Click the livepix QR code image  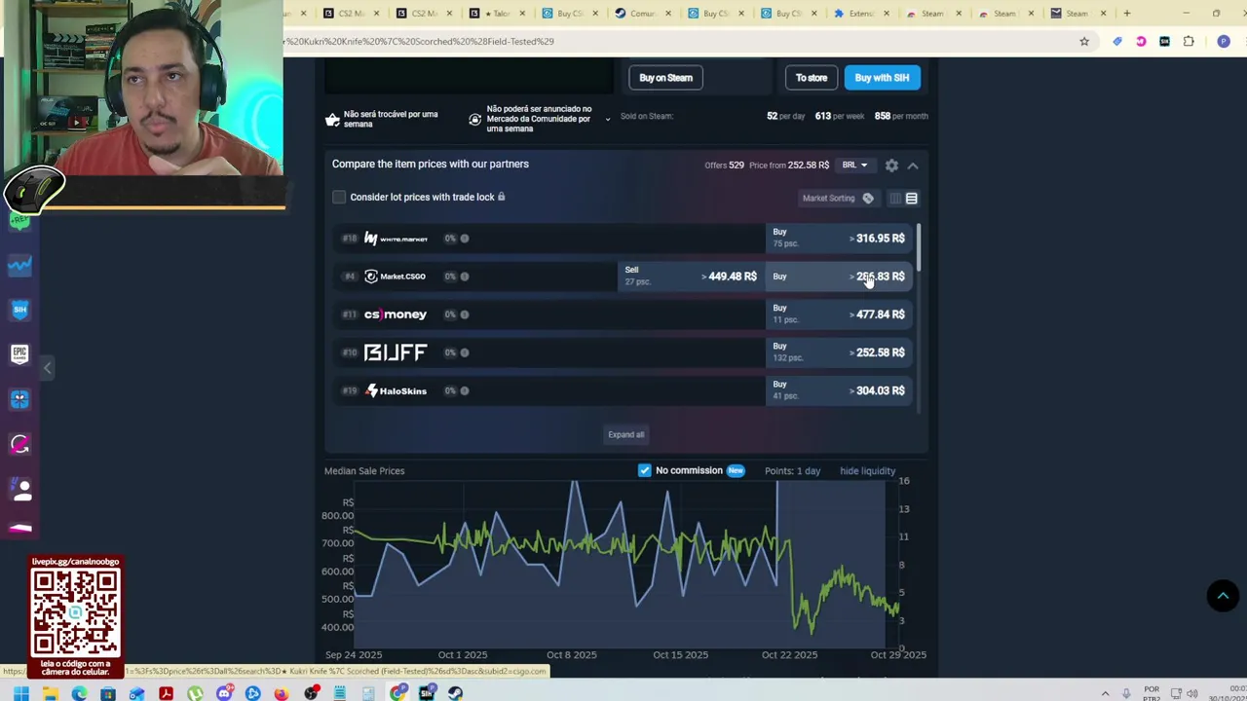tap(76, 612)
